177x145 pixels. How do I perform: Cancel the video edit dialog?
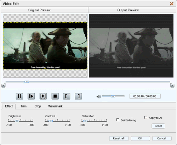pyautogui.click(x=162, y=138)
